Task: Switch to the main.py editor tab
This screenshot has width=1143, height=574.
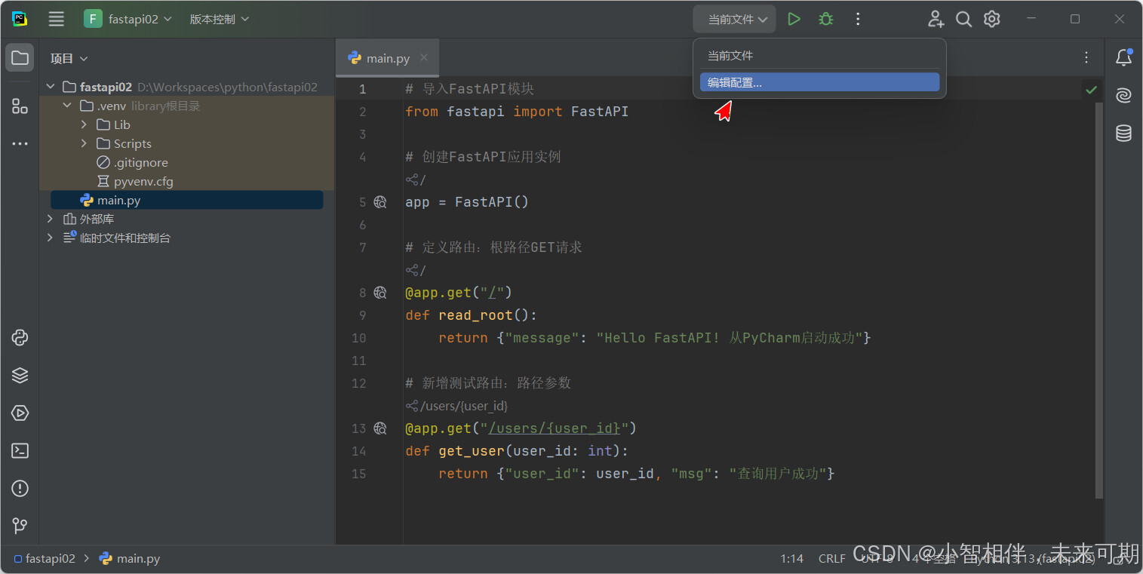Action: (x=388, y=58)
